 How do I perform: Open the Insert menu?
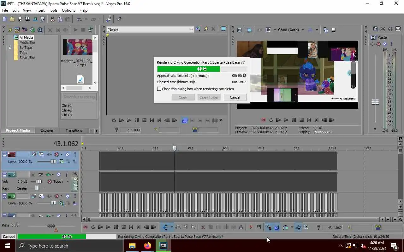pos(40,10)
